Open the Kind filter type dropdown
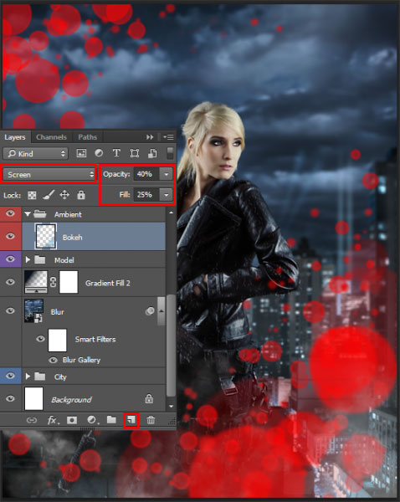The image size is (400, 502). (x=35, y=154)
